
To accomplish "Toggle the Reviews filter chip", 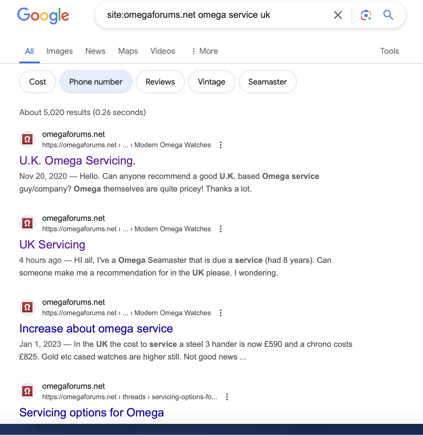I will click(x=160, y=82).
